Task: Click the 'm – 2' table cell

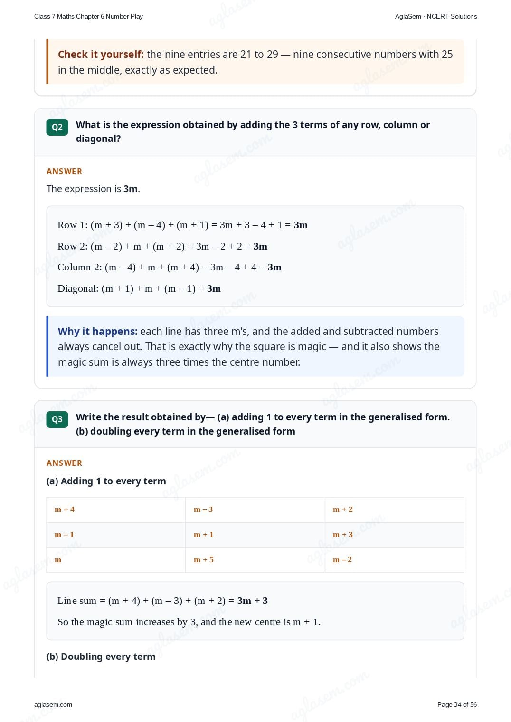Action: (x=394, y=560)
